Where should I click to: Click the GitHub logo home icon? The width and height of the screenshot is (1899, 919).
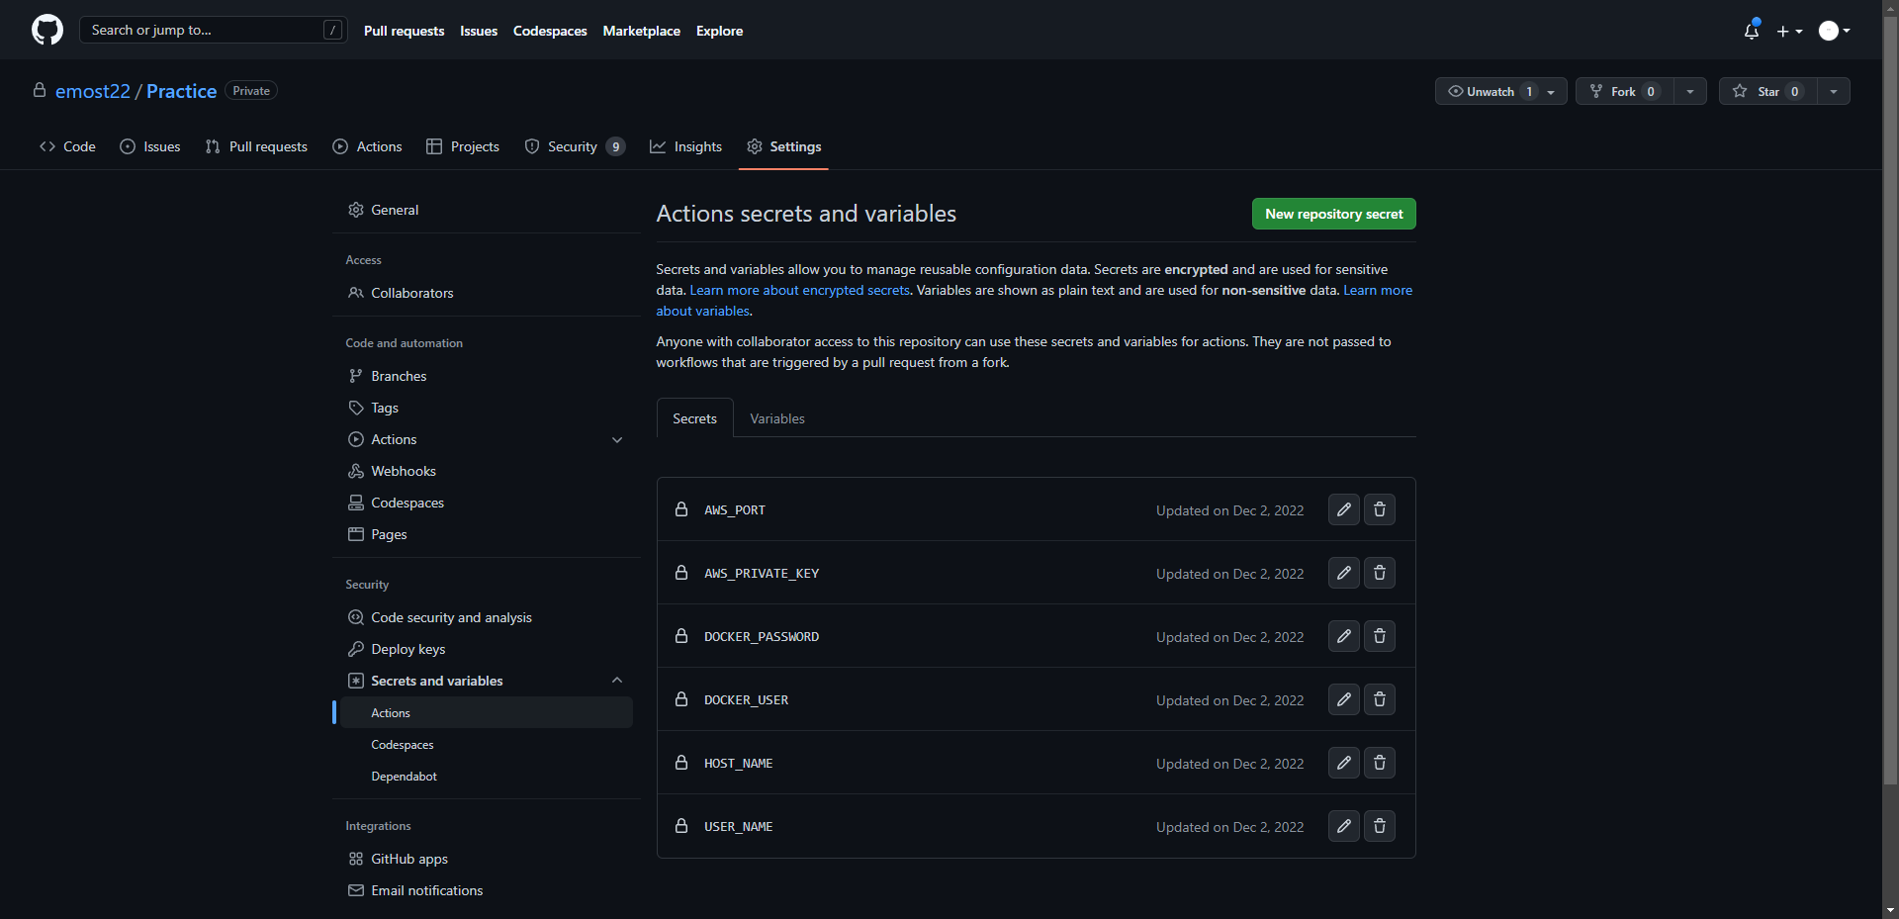(x=46, y=30)
